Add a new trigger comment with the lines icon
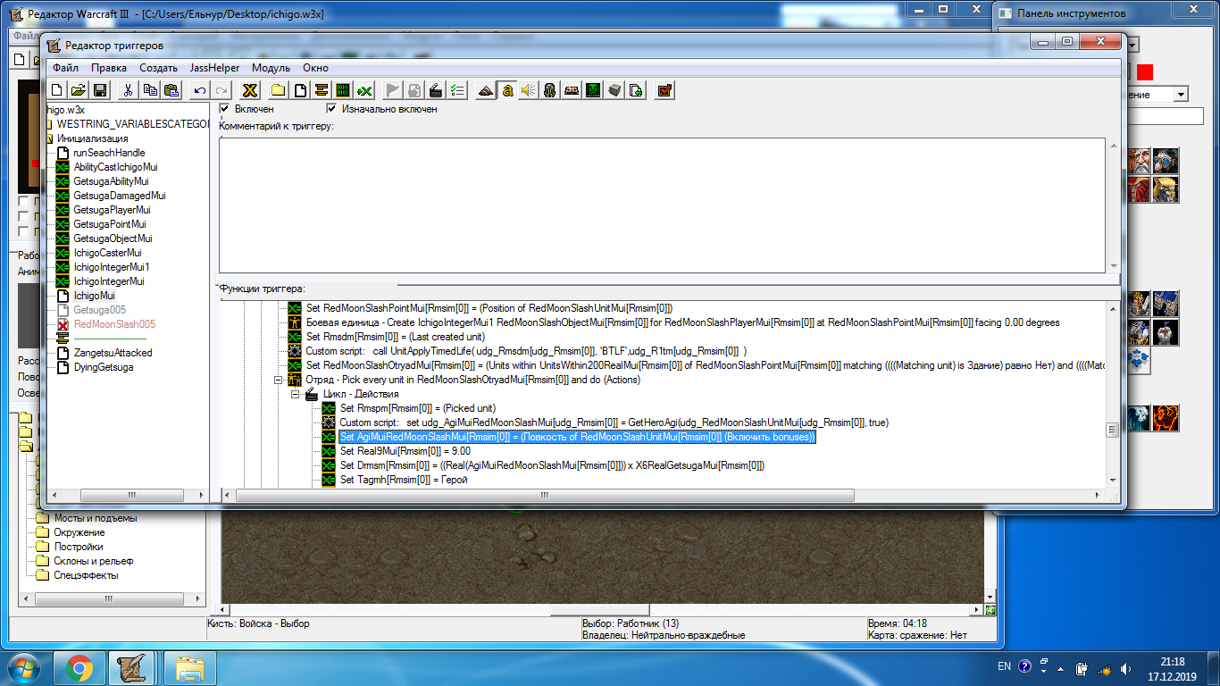Image resolution: width=1220 pixels, height=686 pixels. pos(322,90)
